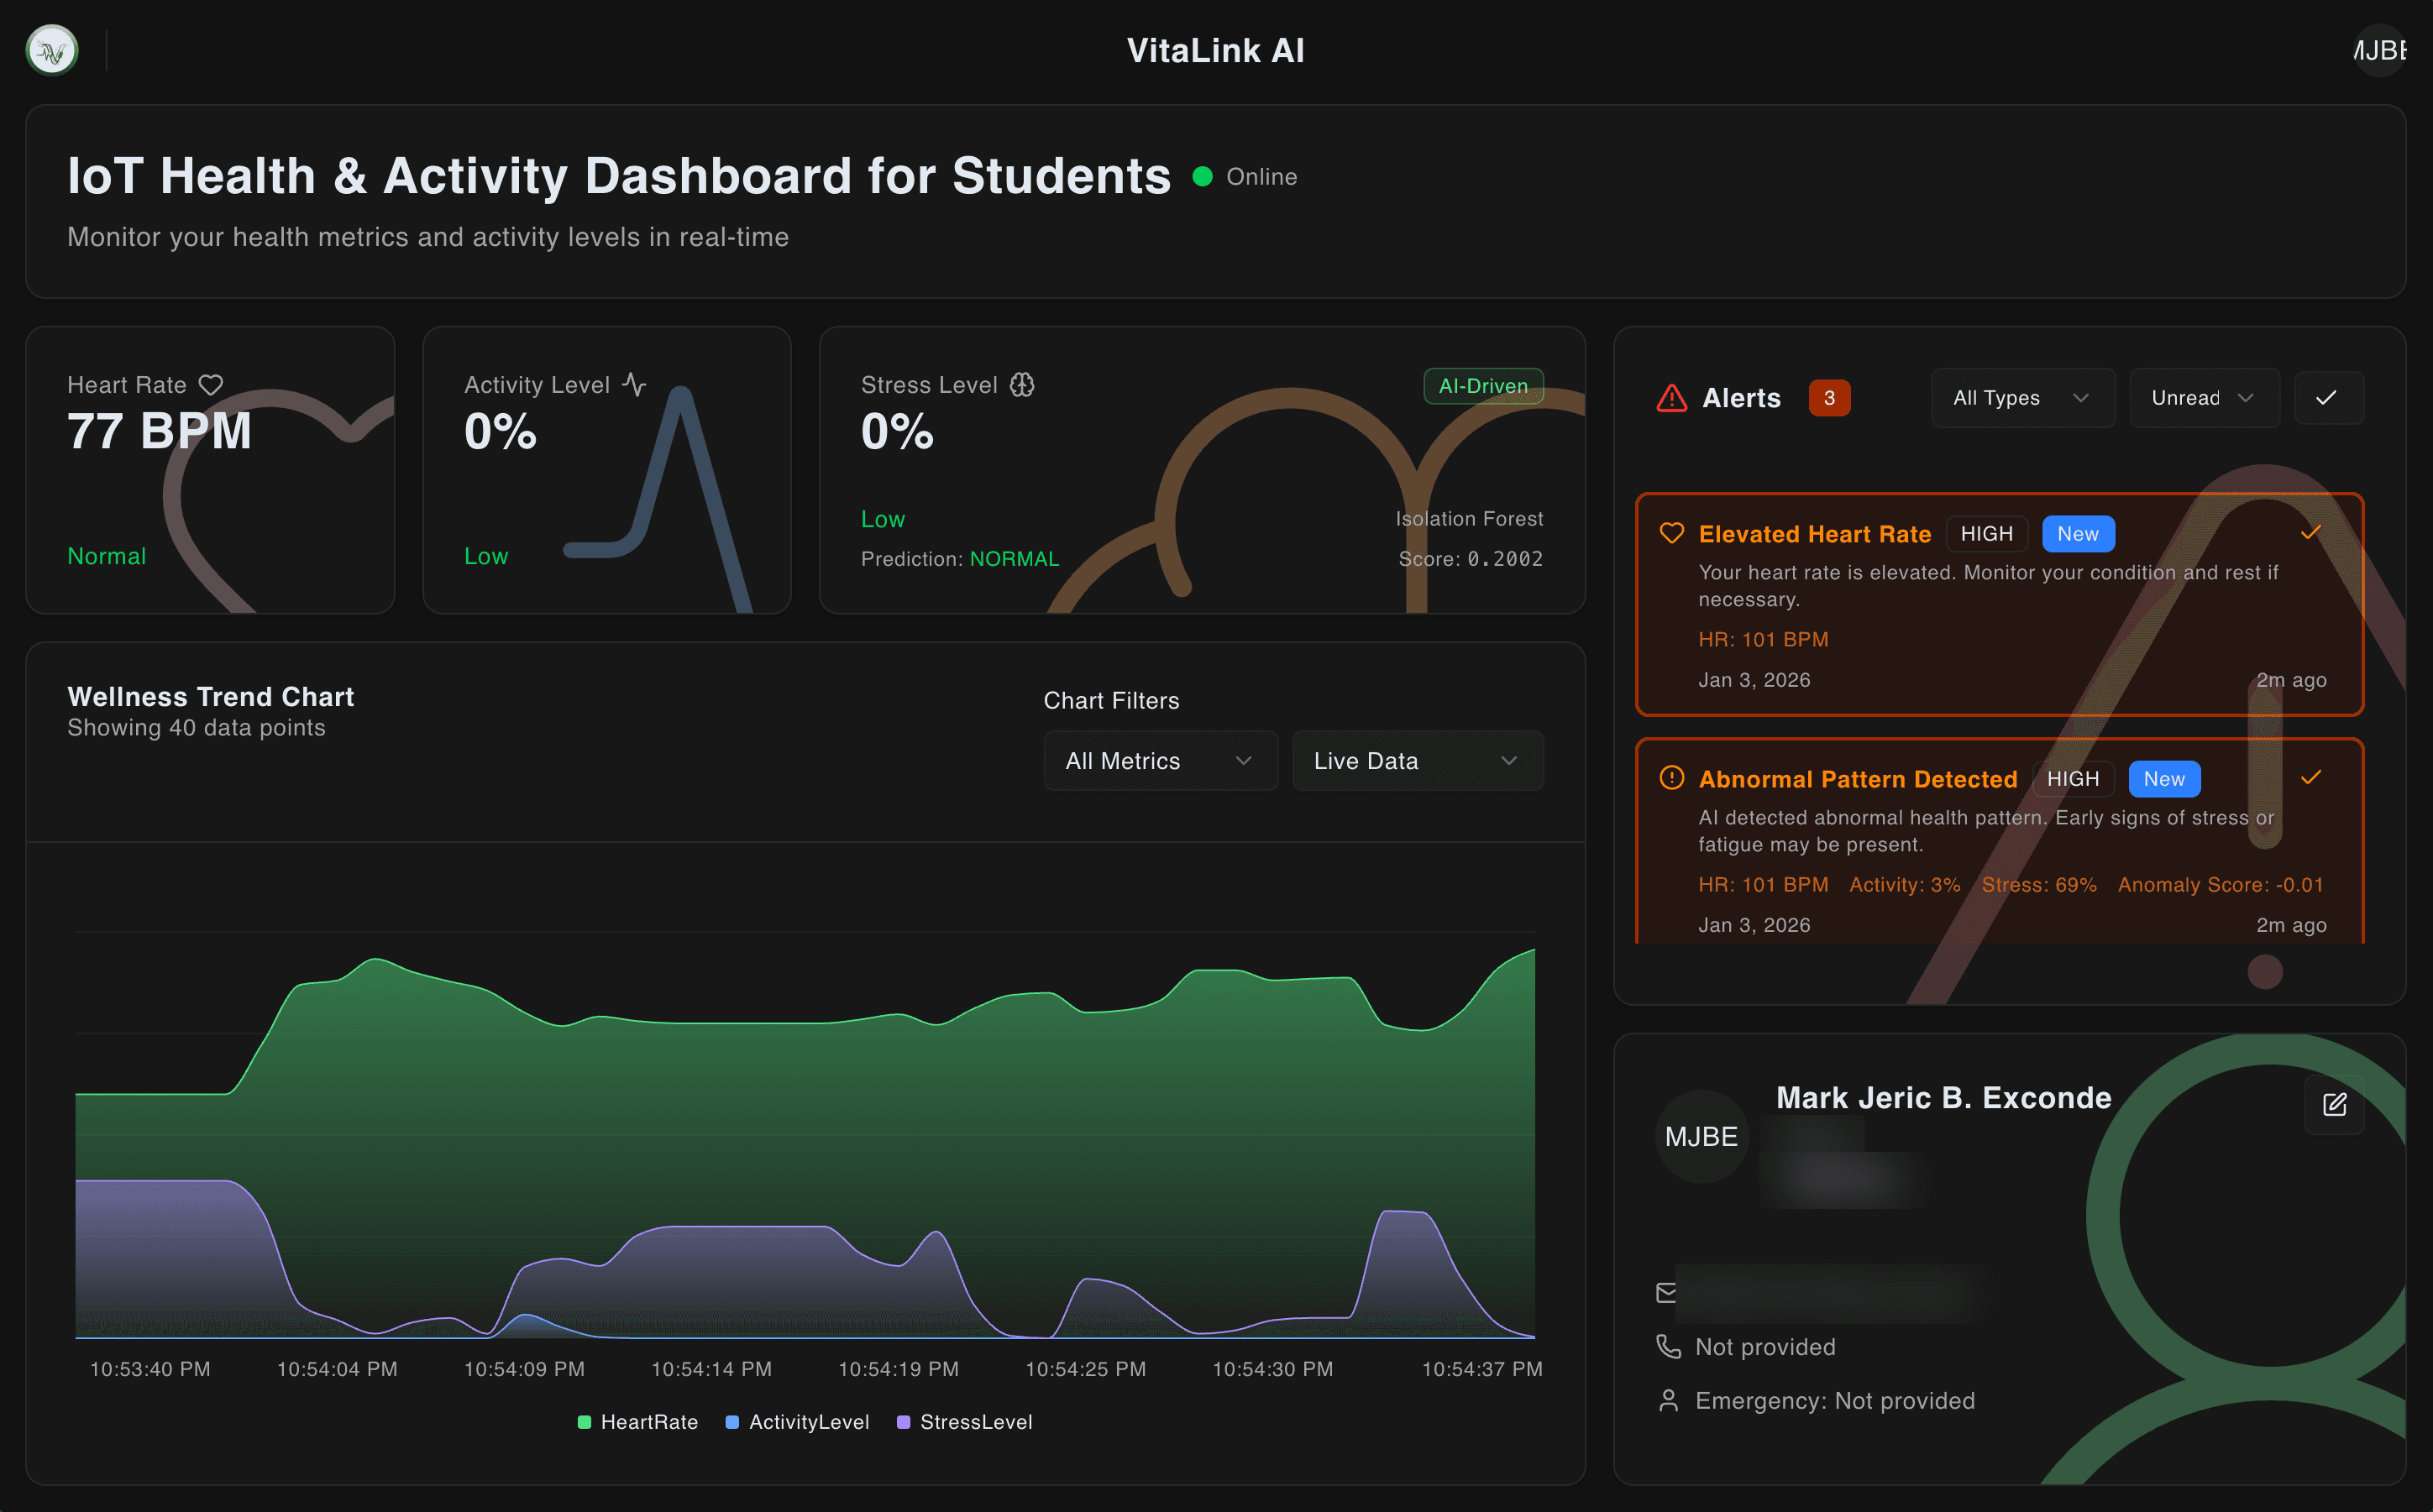Viewport: 2433px width, 1512px height.
Task: Click New badge on Elevated Heart Rate alert
Action: (x=2078, y=534)
